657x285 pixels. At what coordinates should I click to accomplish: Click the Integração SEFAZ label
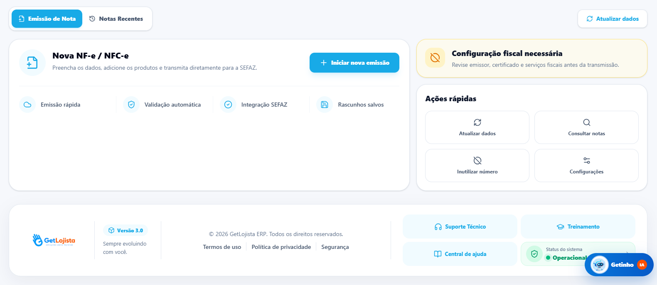coord(264,105)
